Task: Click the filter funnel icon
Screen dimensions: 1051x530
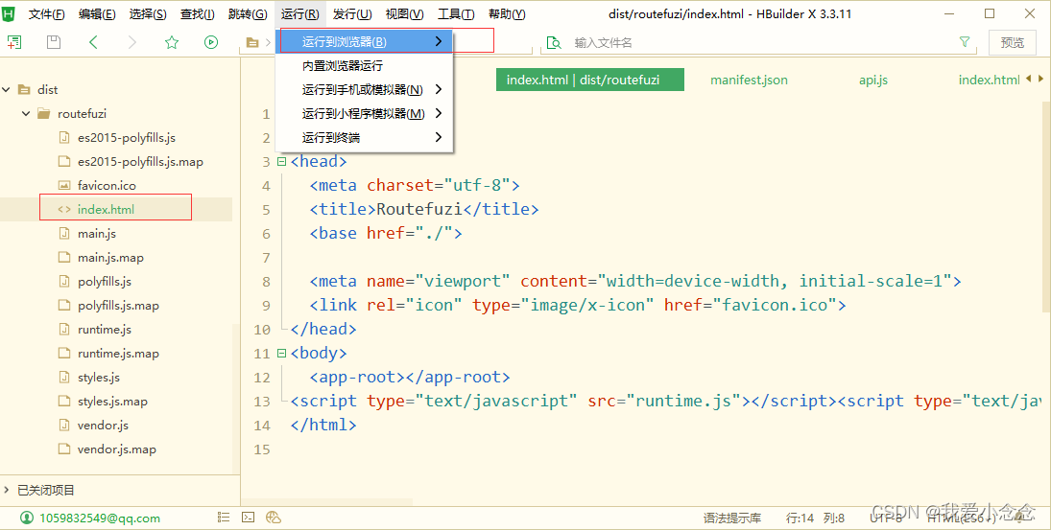Action: pos(965,42)
